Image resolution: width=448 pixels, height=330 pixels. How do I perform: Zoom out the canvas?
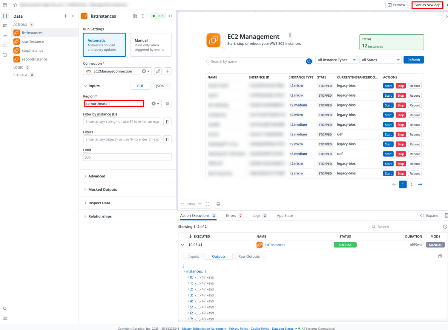coord(182,204)
